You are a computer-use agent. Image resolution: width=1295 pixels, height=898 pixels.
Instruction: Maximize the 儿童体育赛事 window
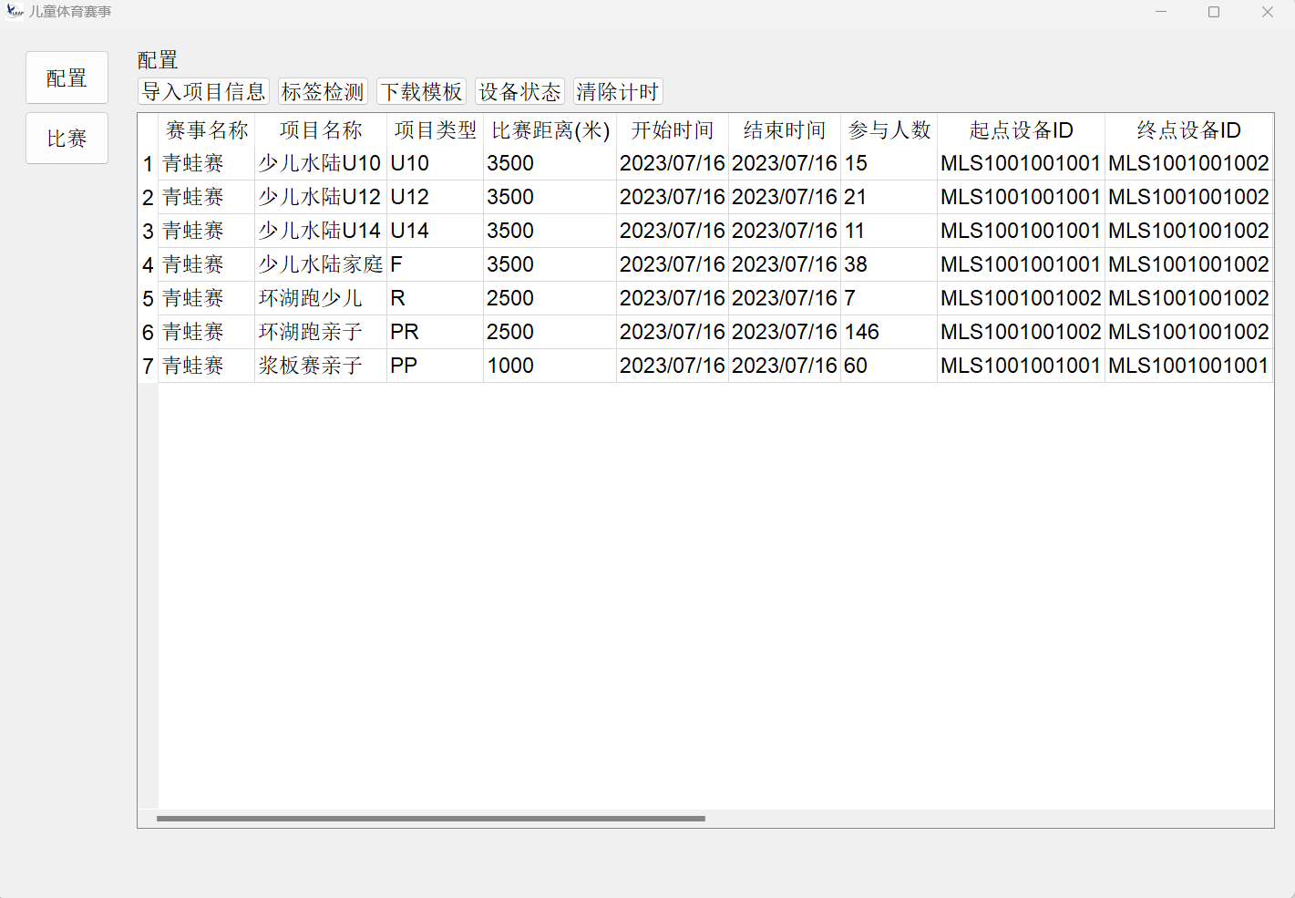coord(1214,12)
